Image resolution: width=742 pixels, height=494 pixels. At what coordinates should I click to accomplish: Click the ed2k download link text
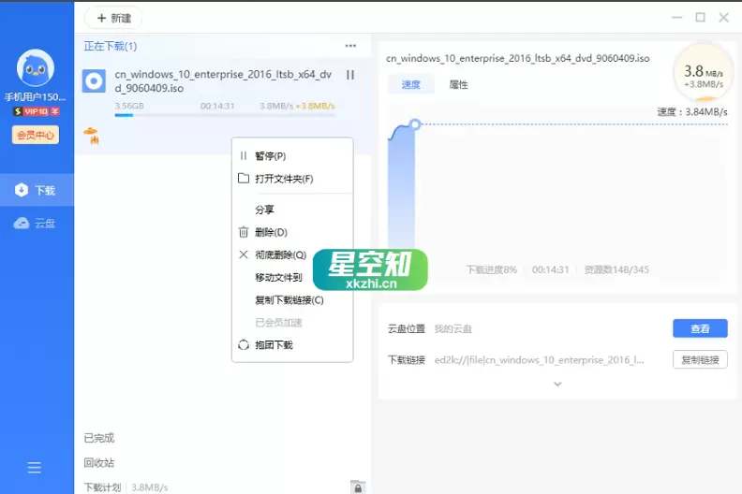(539, 360)
